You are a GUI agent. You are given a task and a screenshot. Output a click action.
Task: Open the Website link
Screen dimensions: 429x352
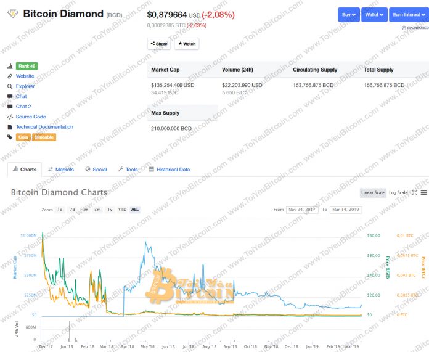[25, 76]
